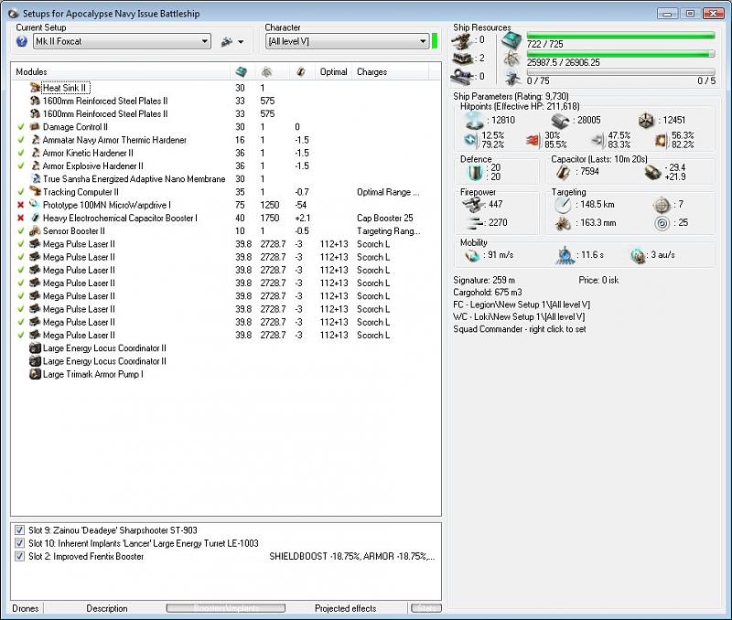Sort by the Optimal column header

pyautogui.click(x=333, y=72)
